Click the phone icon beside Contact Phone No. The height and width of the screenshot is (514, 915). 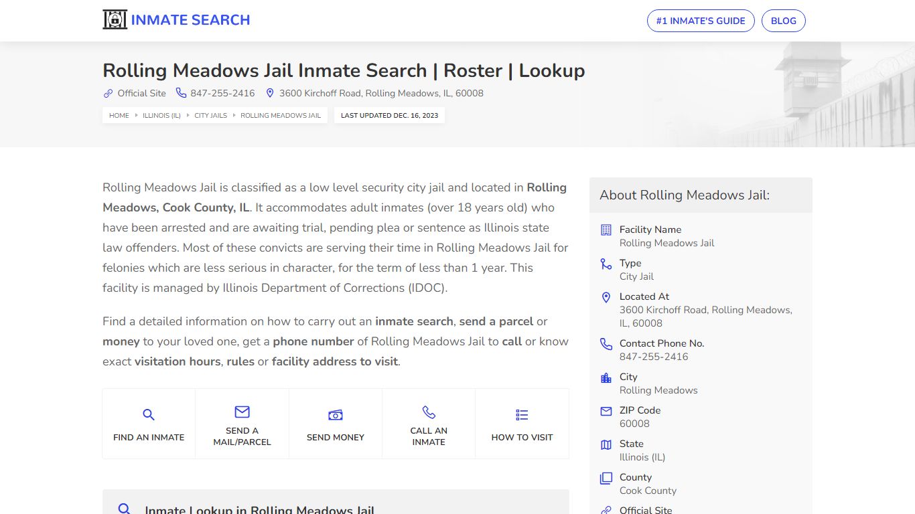[x=606, y=344]
